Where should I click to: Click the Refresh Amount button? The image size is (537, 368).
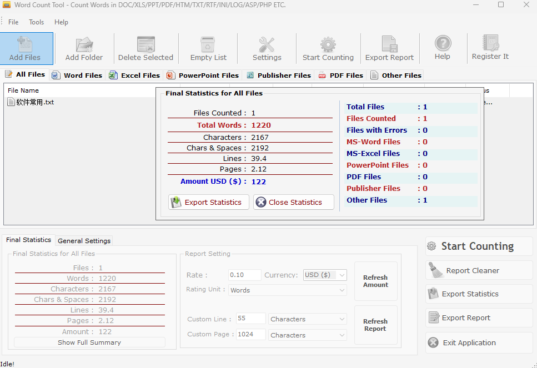tap(376, 281)
